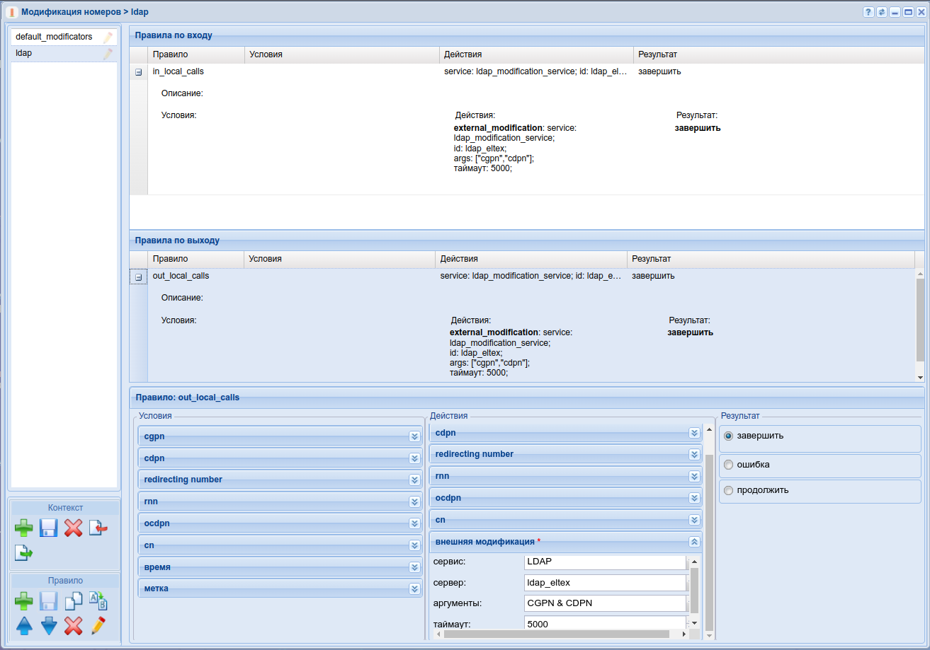930x650 pixels.
Task: Select the default_modificators context
Action: click(x=54, y=37)
